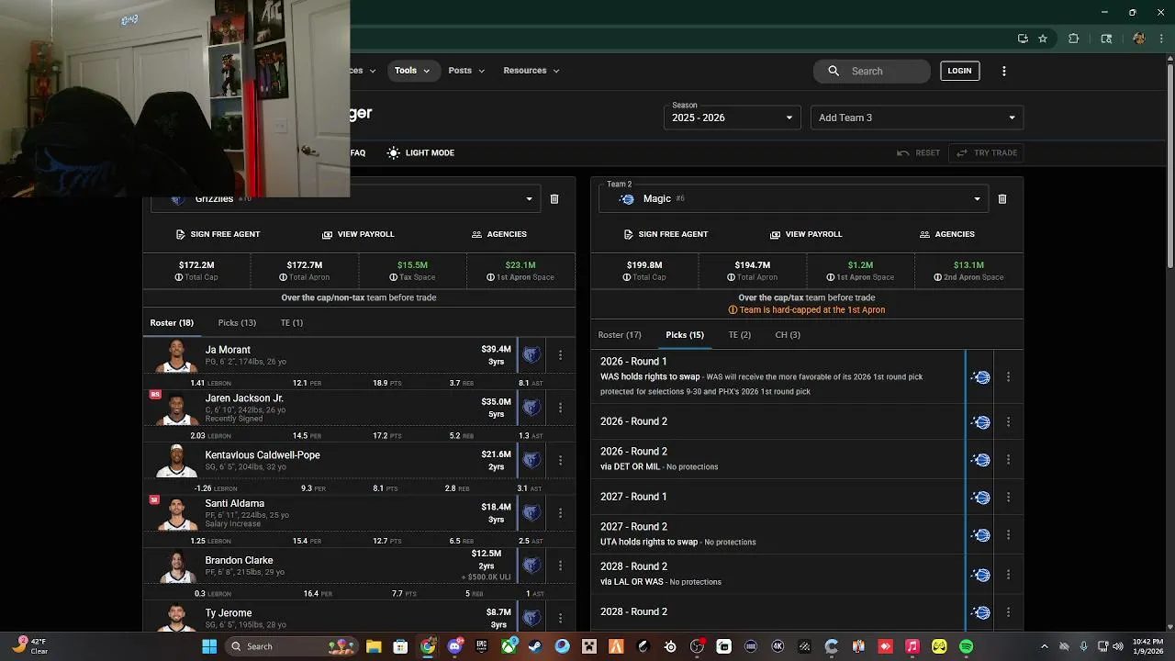Viewport: 1175px width, 661px height.
Task: Open Spotify from the taskbar
Action: coord(966,646)
